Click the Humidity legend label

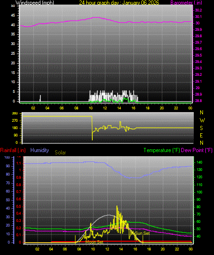39,150
